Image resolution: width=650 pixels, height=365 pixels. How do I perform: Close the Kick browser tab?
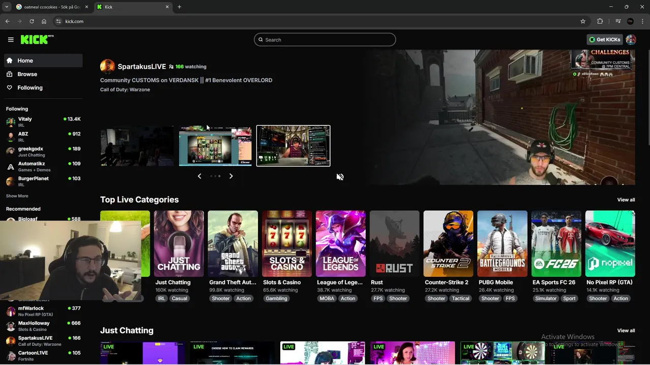tap(167, 7)
